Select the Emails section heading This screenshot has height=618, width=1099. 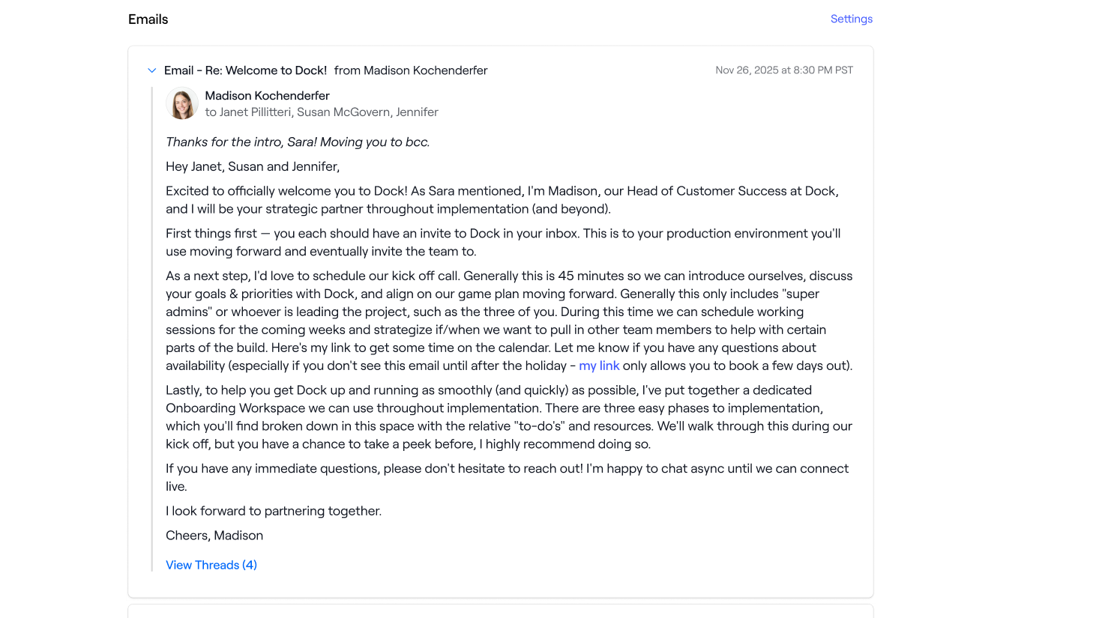pyautogui.click(x=148, y=19)
